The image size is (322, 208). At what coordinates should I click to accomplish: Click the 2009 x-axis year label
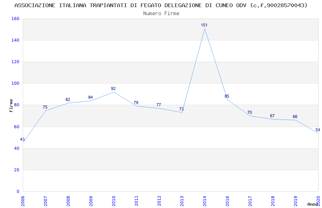91,201
